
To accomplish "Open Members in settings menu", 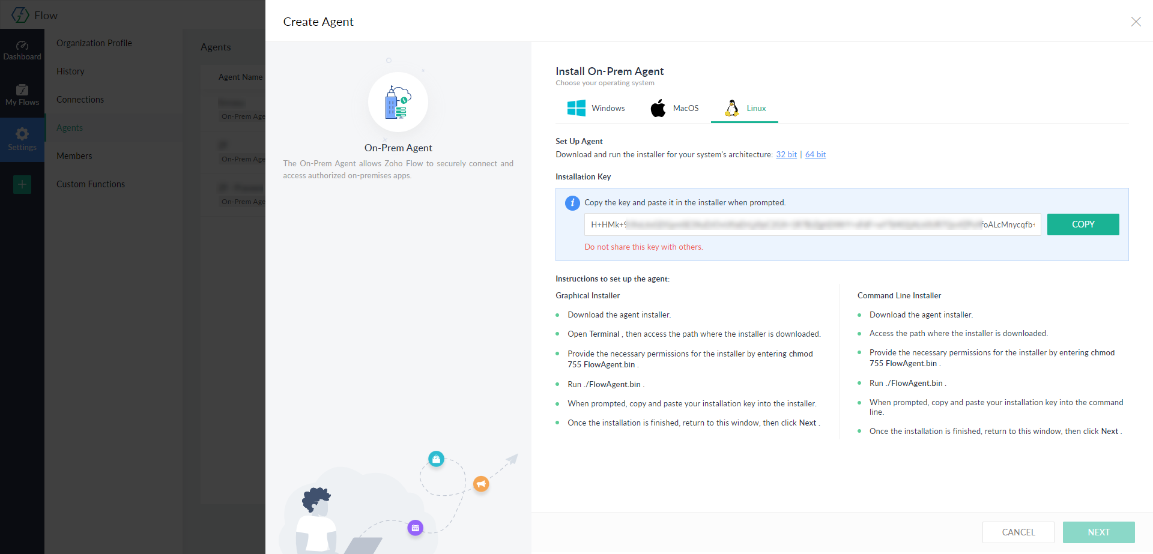I will click(74, 156).
